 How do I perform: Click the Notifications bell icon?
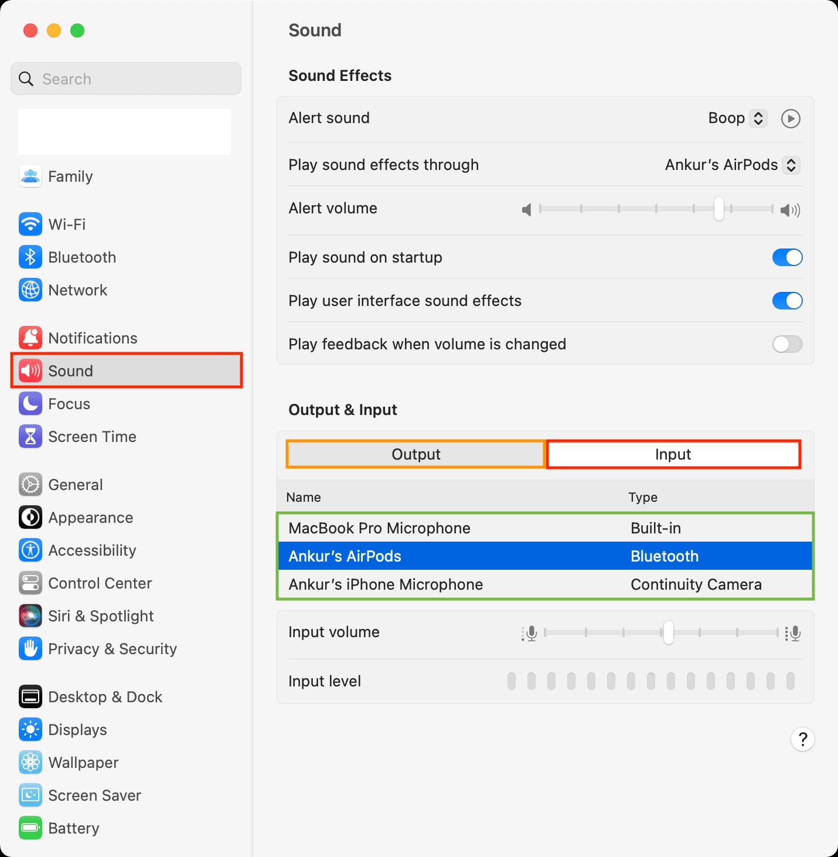click(x=30, y=338)
